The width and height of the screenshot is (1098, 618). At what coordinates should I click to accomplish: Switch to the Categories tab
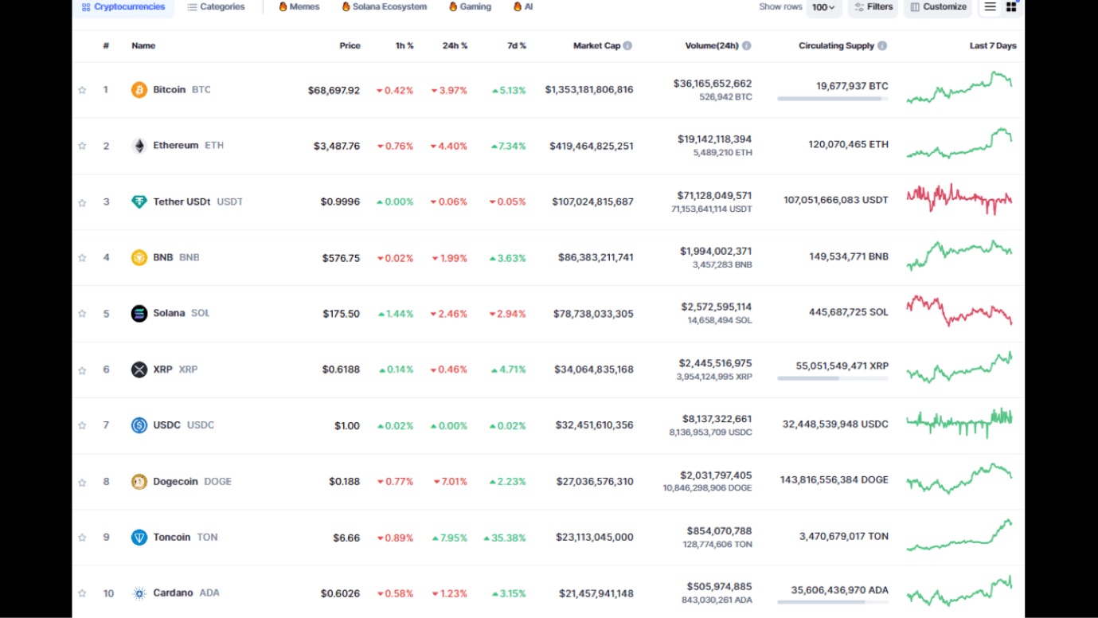(x=216, y=7)
